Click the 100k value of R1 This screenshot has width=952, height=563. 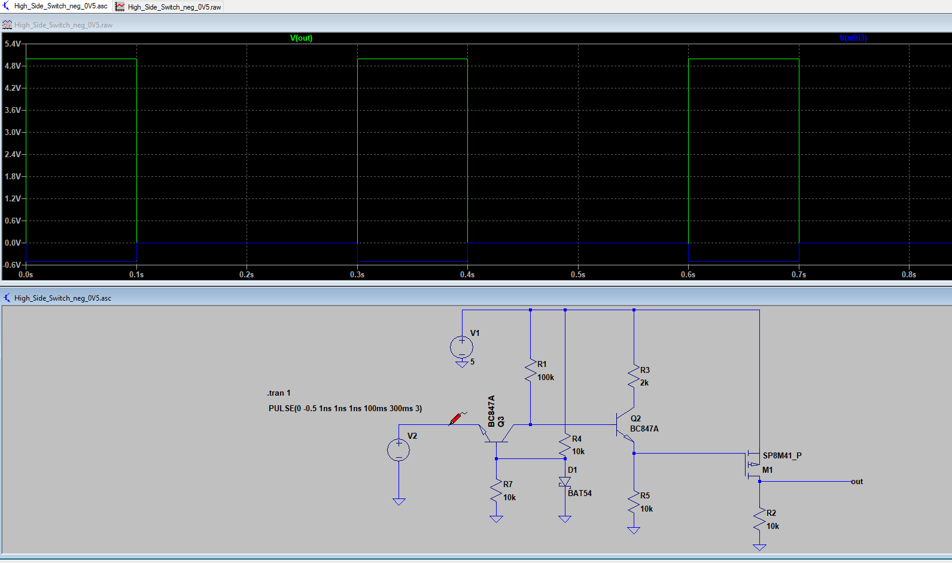pos(546,377)
